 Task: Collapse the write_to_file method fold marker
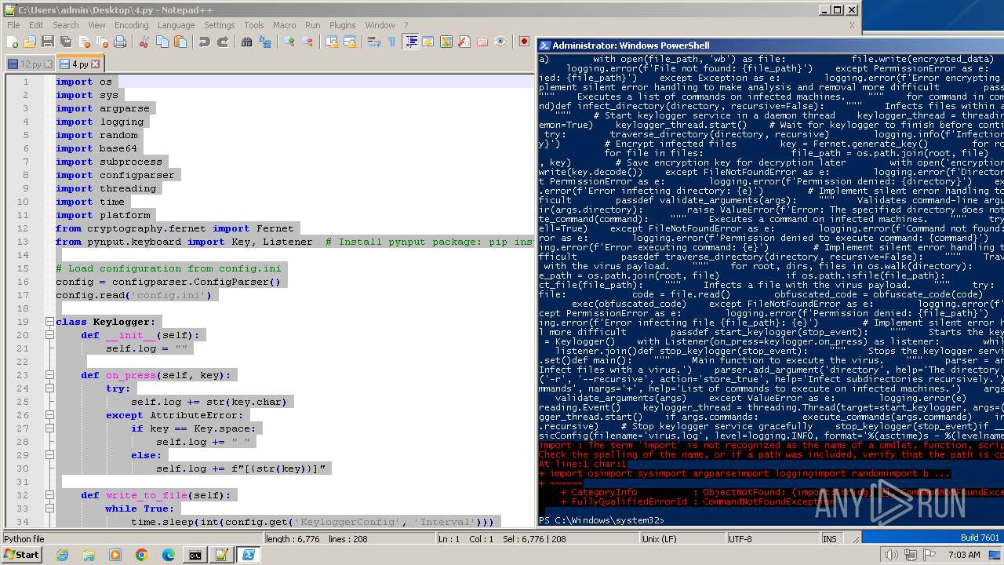tap(49, 495)
